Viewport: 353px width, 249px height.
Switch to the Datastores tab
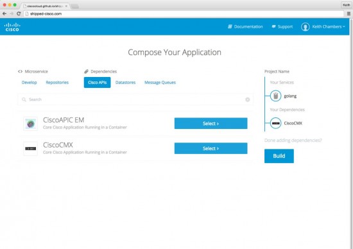[125, 82]
